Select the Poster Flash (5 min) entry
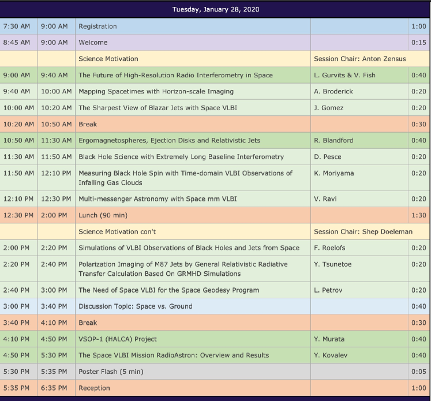This screenshot has height=401, width=431. pyautogui.click(x=111, y=372)
